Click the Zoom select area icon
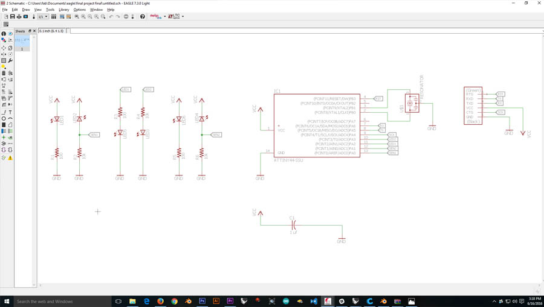This screenshot has height=307, width=544. coord(103,16)
